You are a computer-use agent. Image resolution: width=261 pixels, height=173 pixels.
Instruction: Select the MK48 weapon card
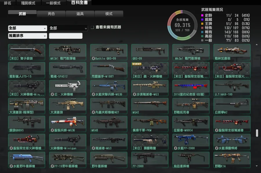point(108,124)
